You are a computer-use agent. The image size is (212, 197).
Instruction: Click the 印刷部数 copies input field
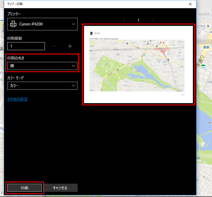[x=26, y=46]
